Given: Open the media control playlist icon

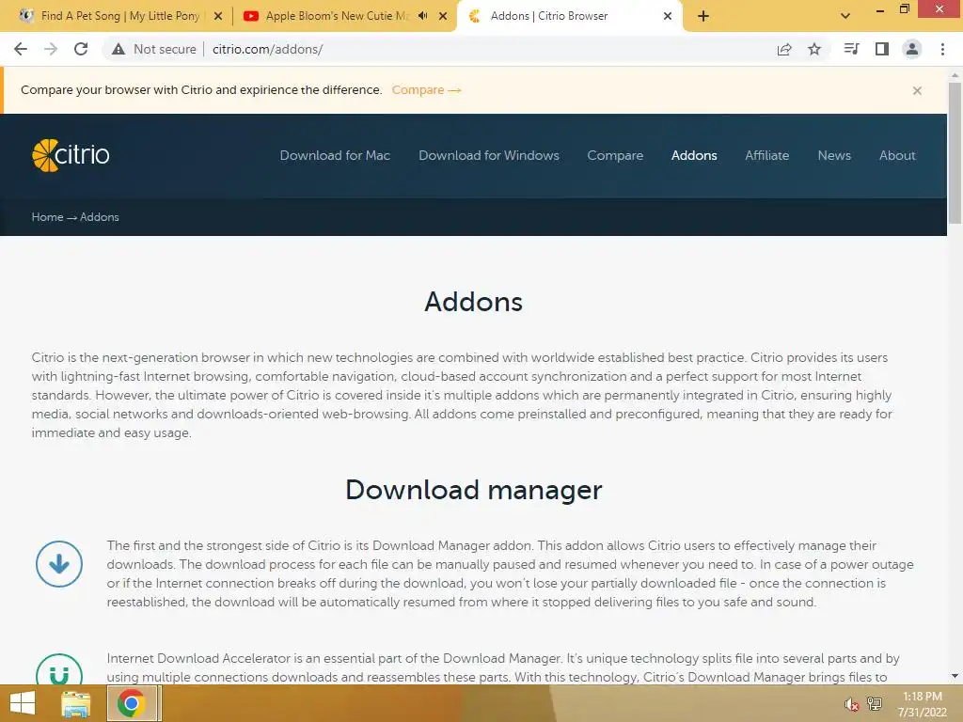Looking at the screenshot, I should point(851,49).
